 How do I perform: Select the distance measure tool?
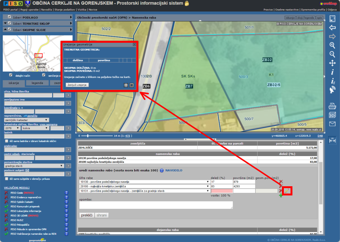(x=332, y=140)
